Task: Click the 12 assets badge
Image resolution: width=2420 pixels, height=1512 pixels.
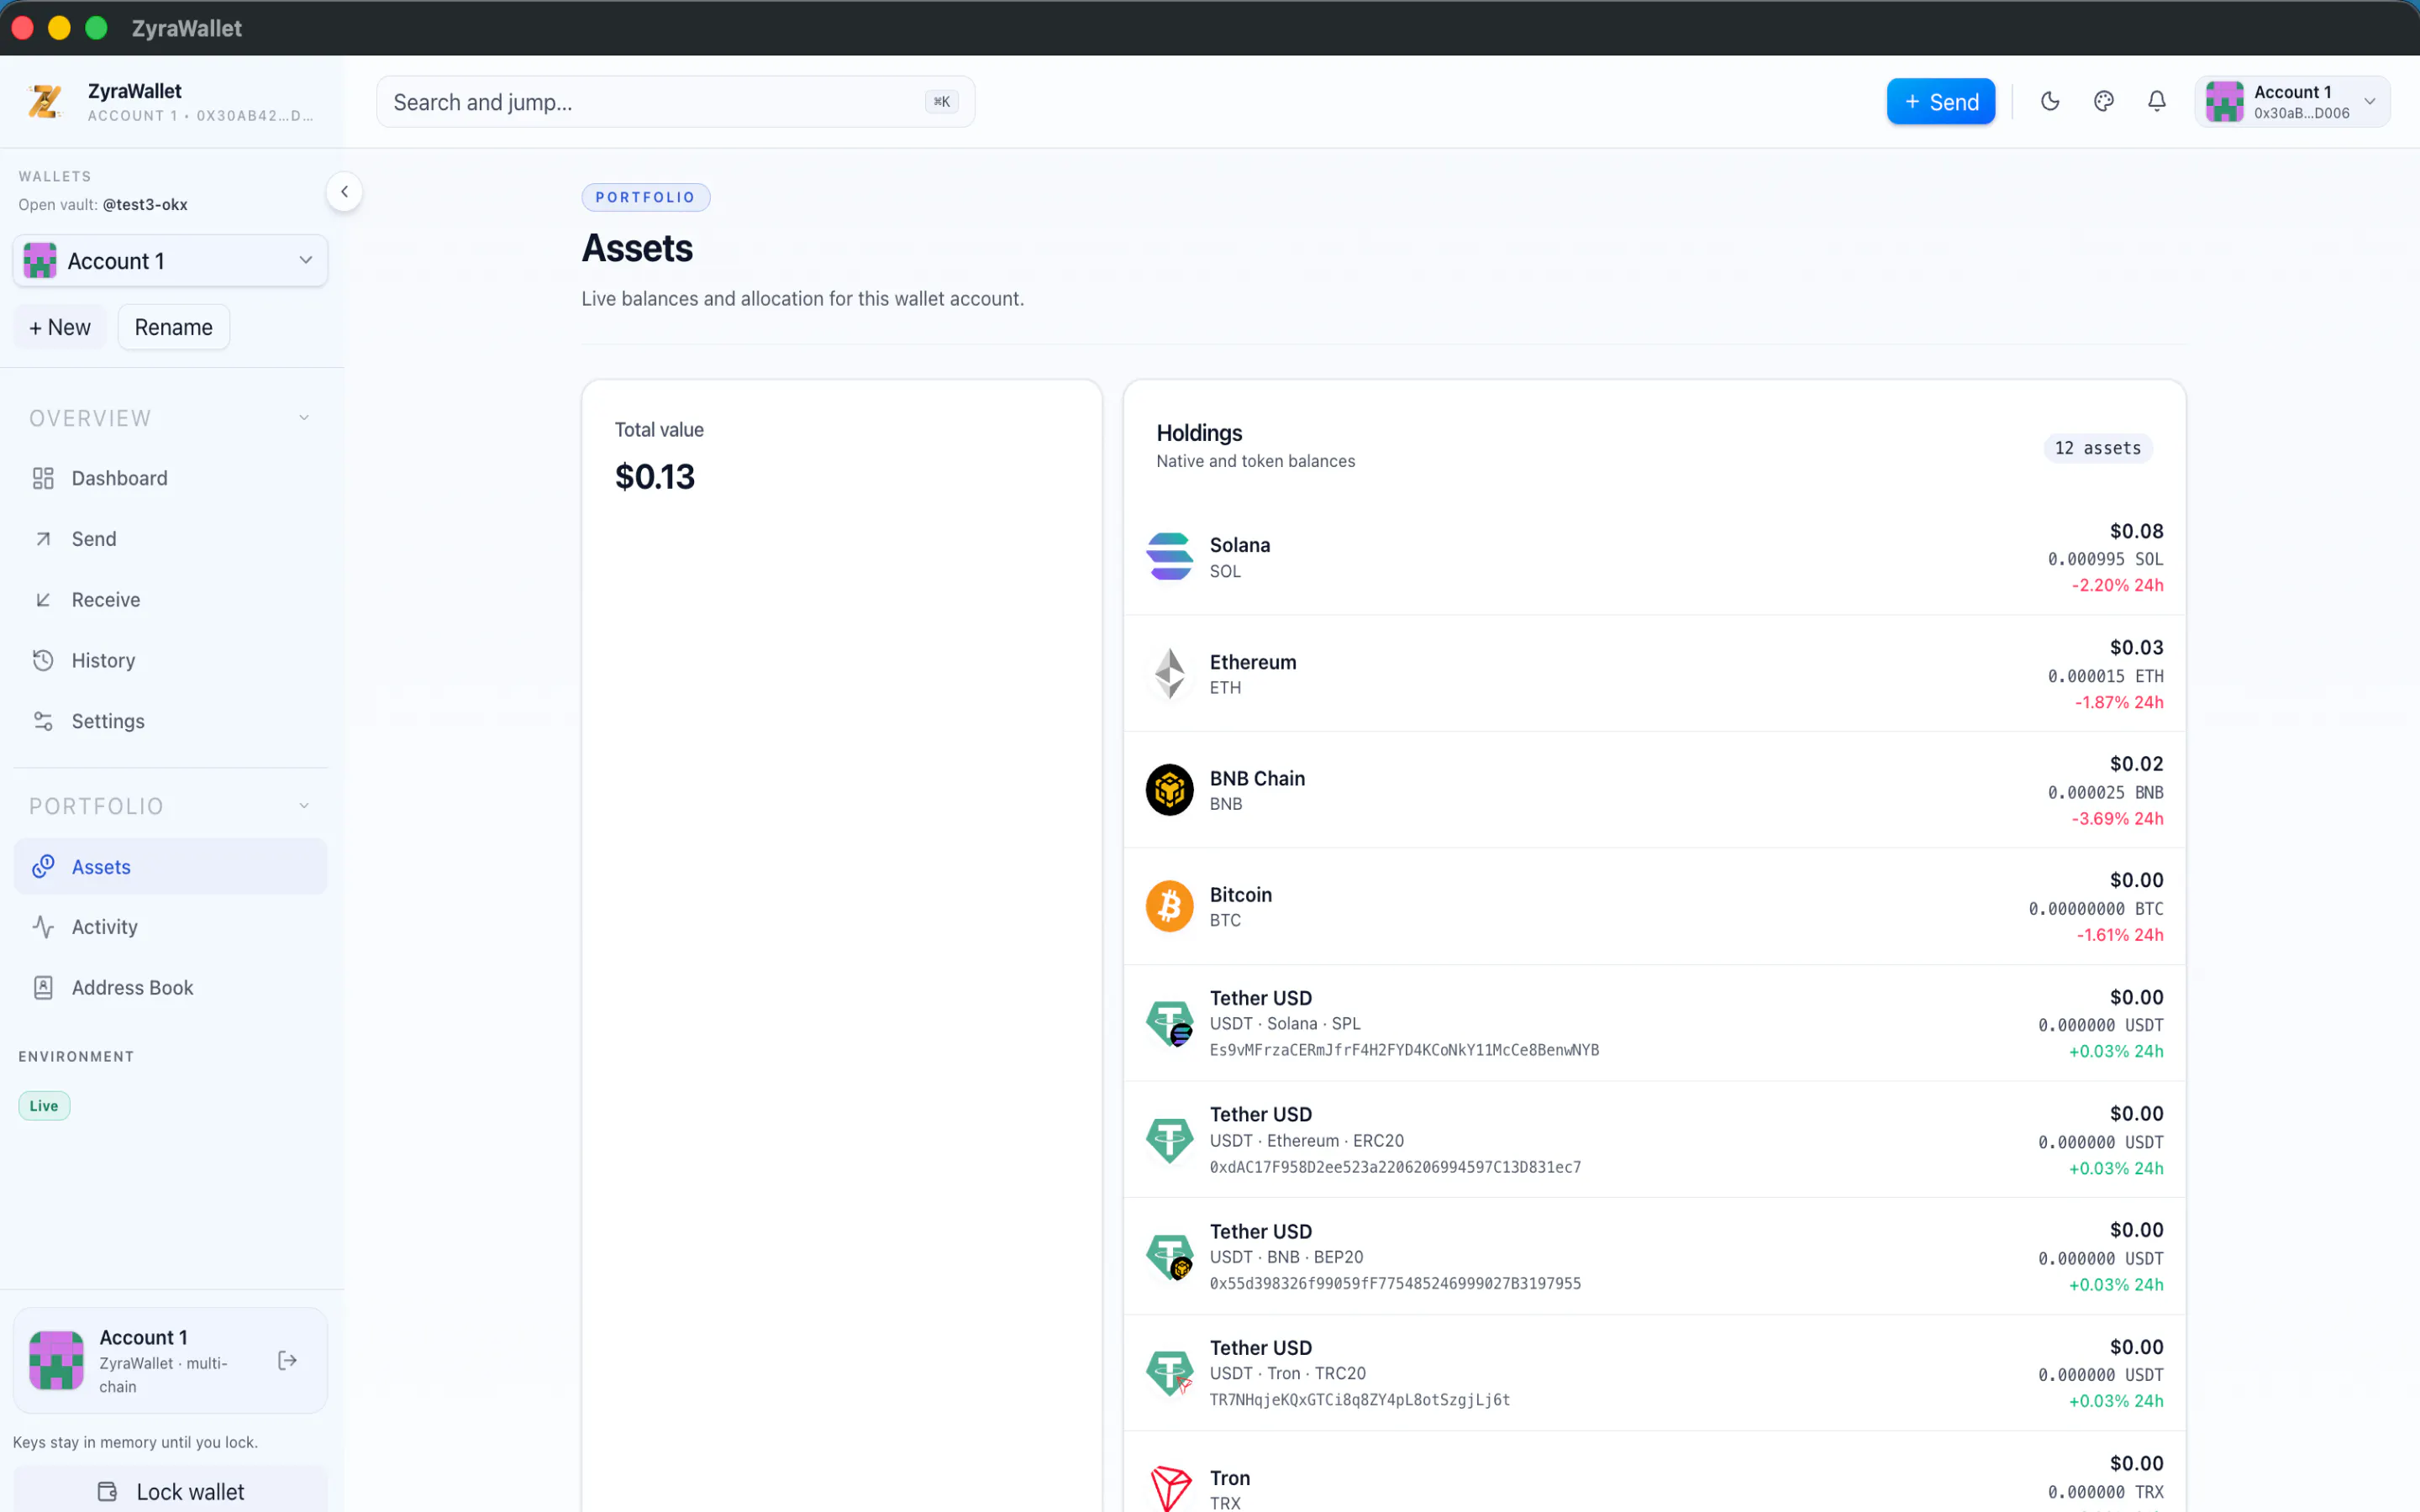Action: [x=2098, y=448]
